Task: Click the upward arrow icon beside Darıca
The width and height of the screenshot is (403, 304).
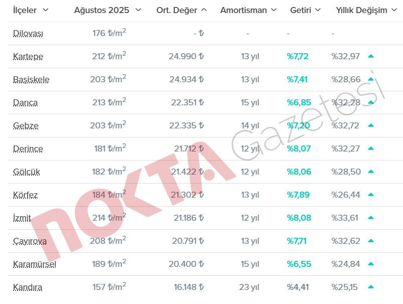Action: pyautogui.click(x=370, y=102)
